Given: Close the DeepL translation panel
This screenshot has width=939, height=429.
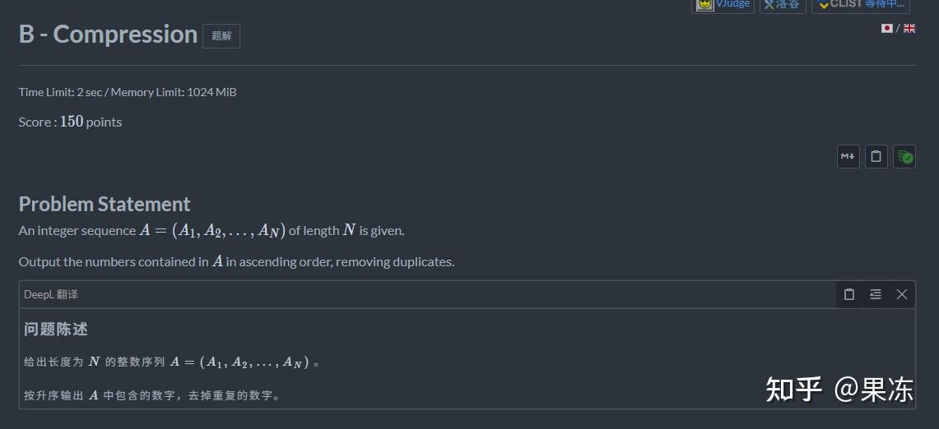Looking at the screenshot, I should pyautogui.click(x=902, y=294).
